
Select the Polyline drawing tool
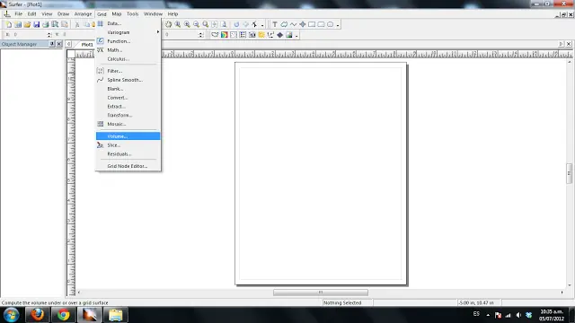click(293, 24)
